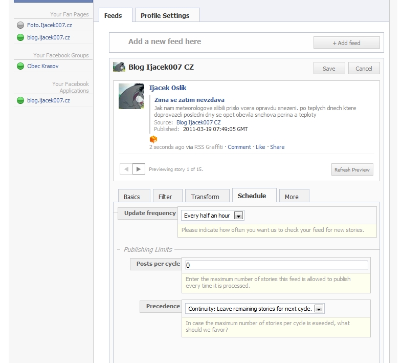The width and height of the screenshot is (402, 363).
Task: Click the Blog Ijacek007 CZ feed icon
Action: [x=119, y=68]
